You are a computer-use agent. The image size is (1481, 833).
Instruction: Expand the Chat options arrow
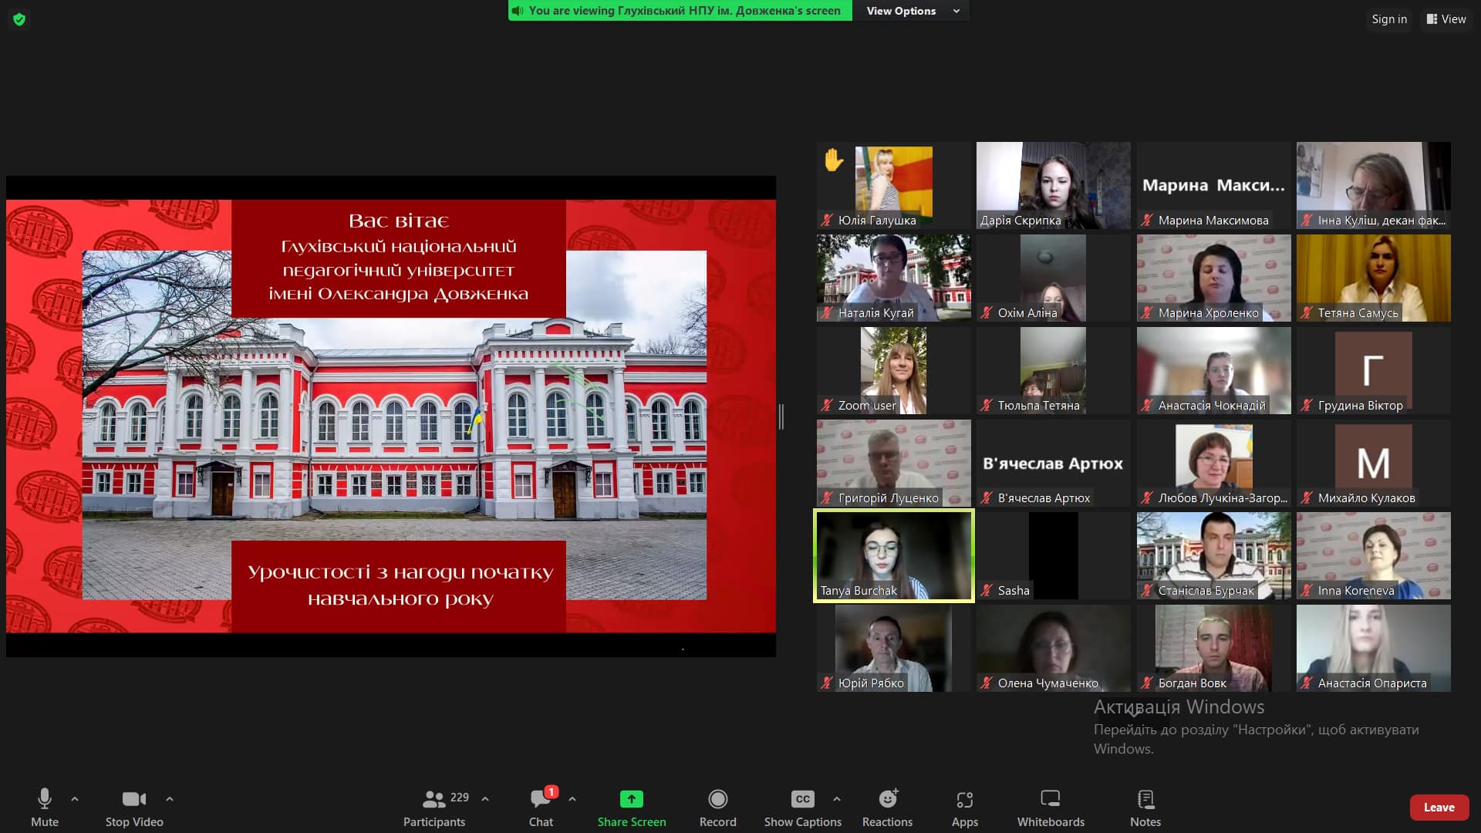(x=572, y=799)
